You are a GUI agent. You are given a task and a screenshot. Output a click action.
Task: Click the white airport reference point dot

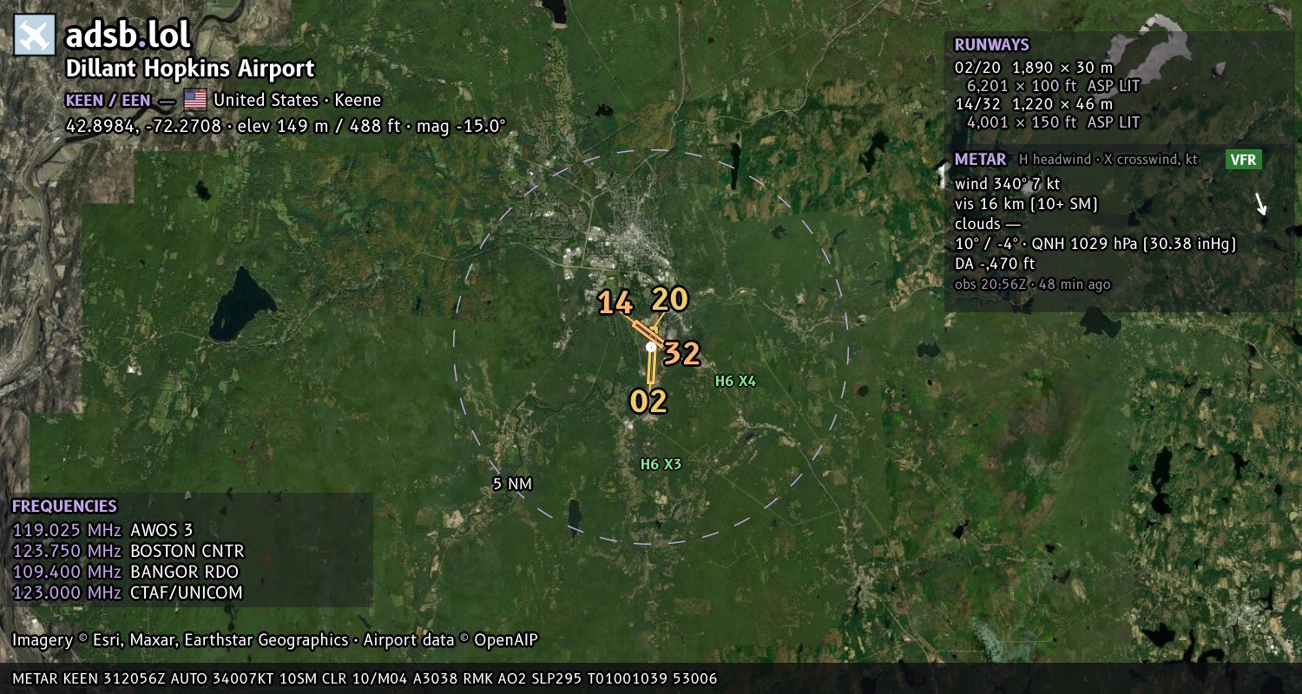(x=651, y=347)
